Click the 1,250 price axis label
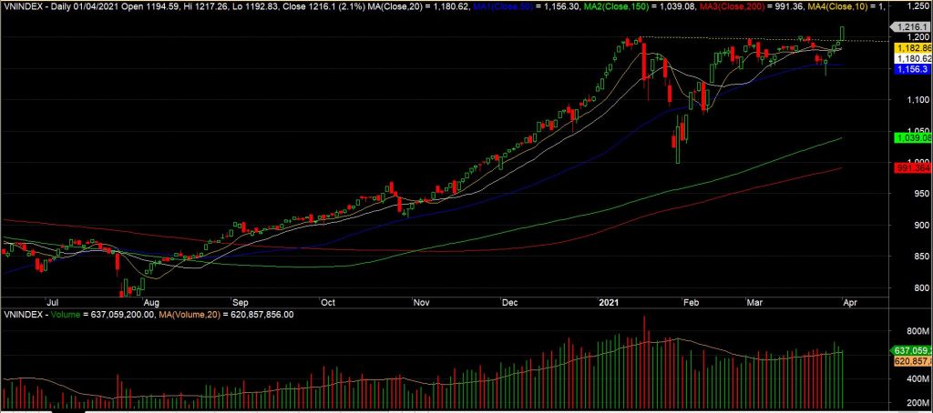 tap(918, 5)
